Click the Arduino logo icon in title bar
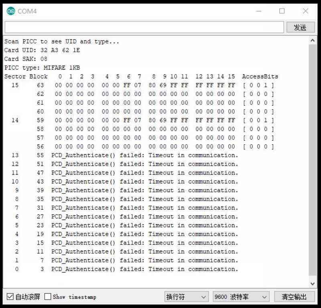Screen dimensions: 321x308 tap(11, 11)
